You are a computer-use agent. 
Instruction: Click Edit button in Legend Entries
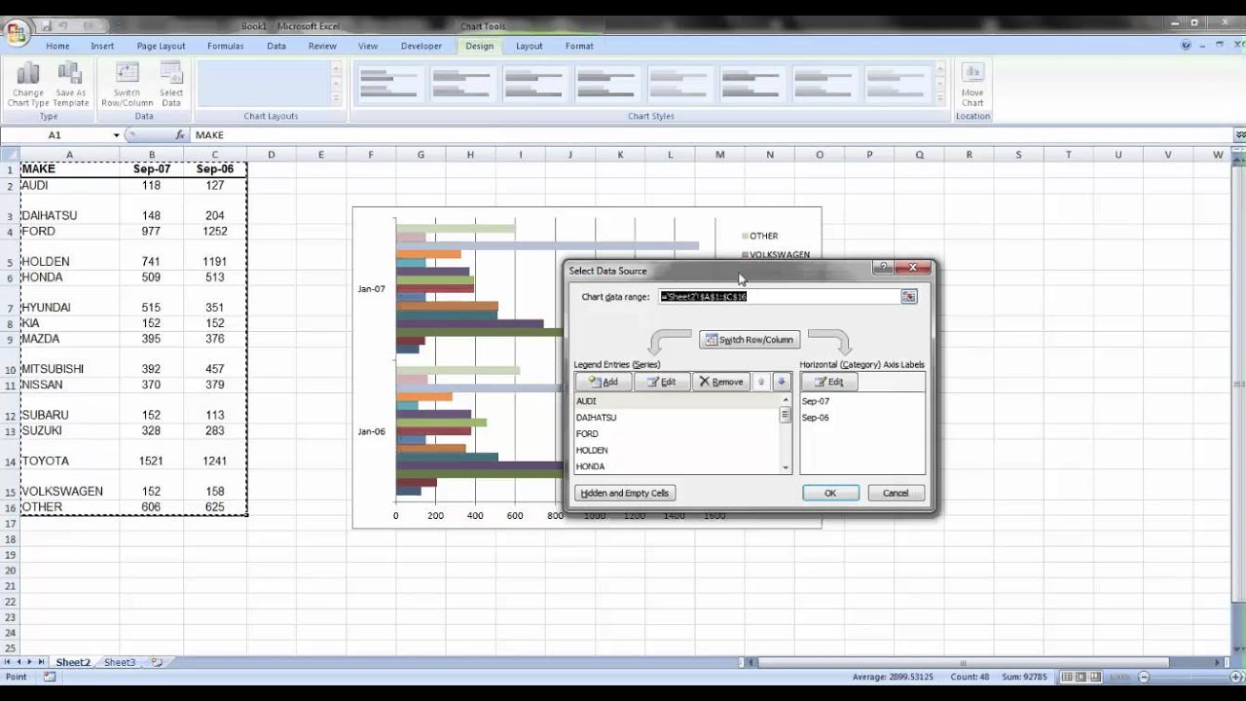coord(662,382)
